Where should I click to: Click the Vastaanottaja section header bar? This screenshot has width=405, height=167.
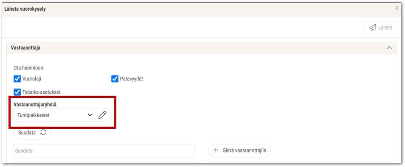pos(202,48)
